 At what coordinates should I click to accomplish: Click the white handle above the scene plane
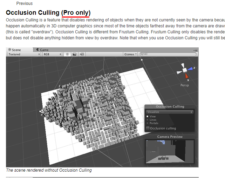coord(142,60)
